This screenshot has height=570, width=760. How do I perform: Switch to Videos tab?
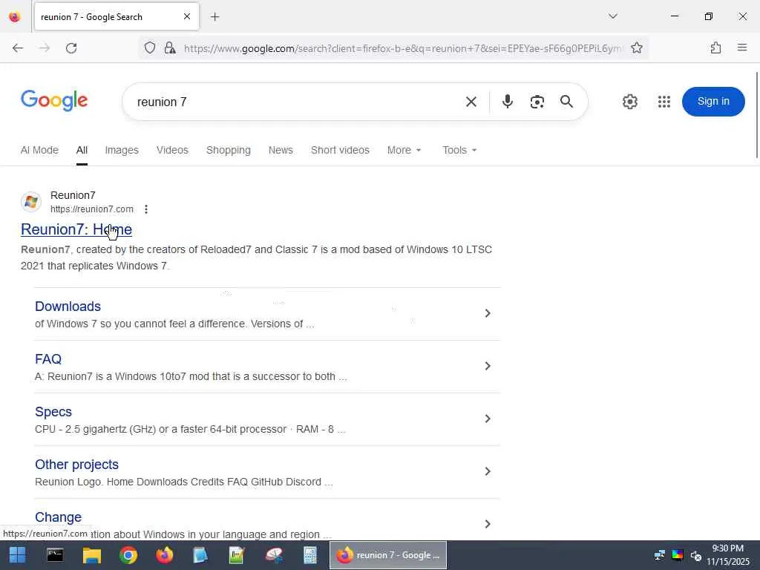click(x=172, y=150)
